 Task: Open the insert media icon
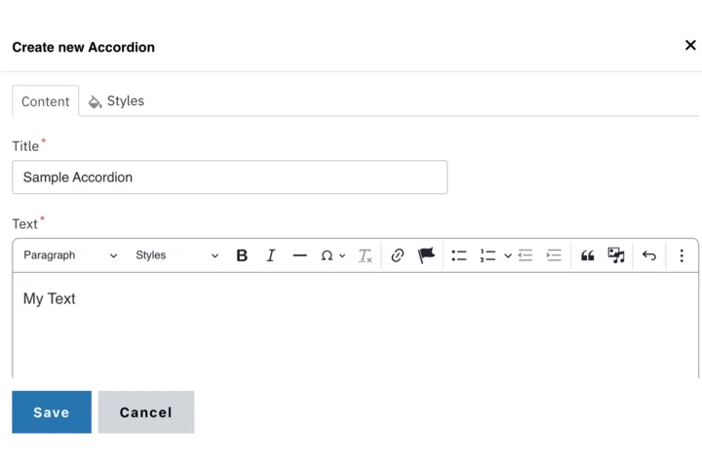click(616, 255)
